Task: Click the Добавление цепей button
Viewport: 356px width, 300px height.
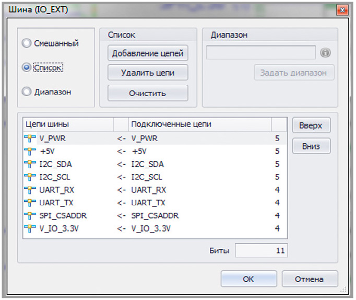Action: (148, 53)
